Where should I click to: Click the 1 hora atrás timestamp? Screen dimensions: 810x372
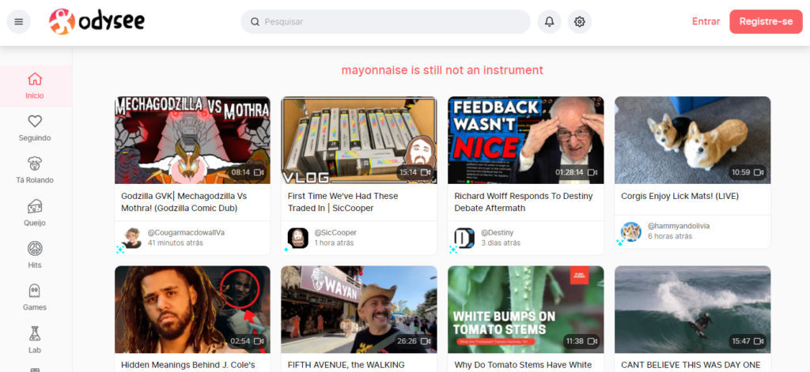coord(334,242)
